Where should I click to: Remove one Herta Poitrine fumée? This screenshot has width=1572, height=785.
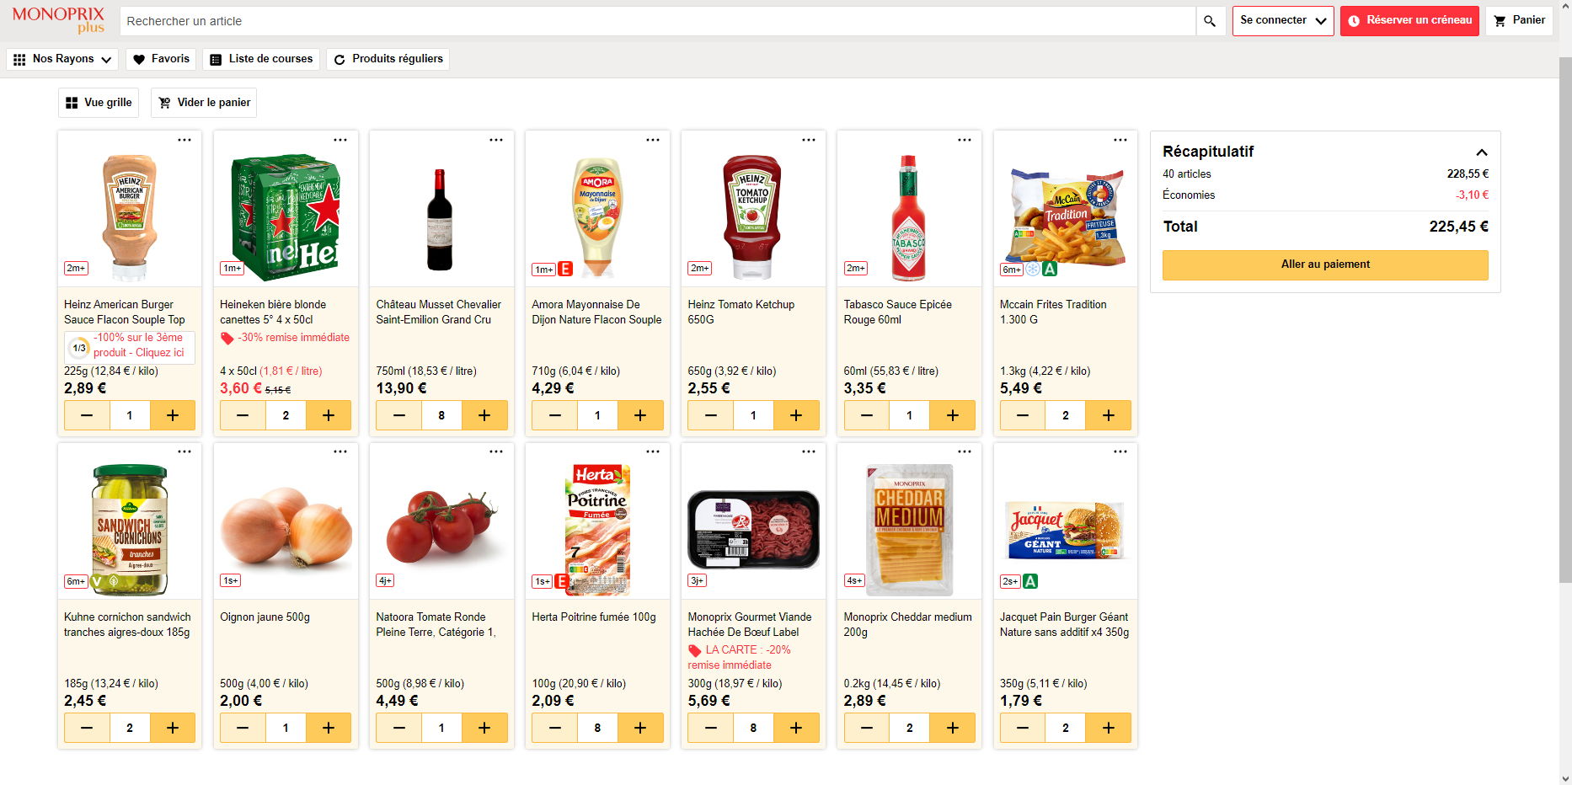pos(555,728)
